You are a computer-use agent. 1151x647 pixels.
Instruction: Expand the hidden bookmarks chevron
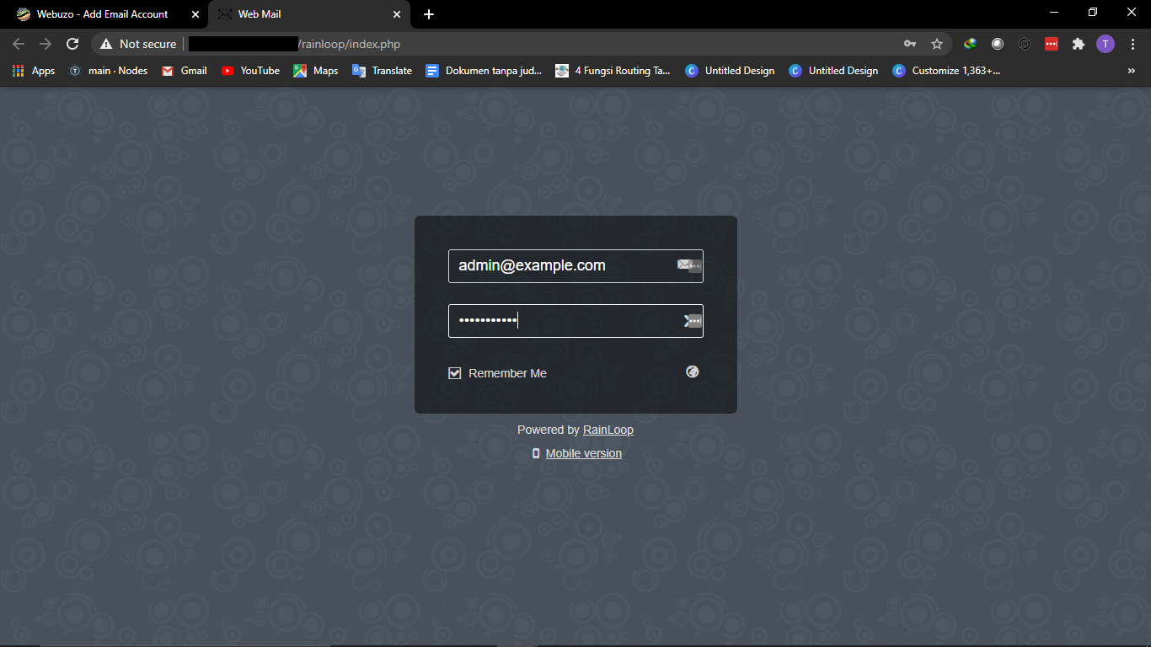(1131, 71)
